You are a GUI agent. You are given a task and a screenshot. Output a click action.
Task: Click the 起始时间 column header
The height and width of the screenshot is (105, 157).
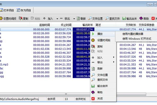[44, 25]
